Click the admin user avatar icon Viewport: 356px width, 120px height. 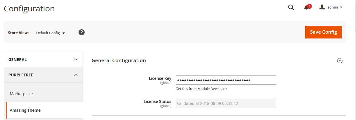(322, 7)
